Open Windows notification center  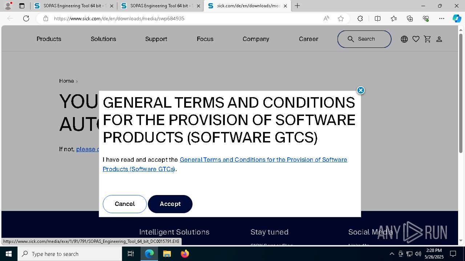[x=453, y=254]
